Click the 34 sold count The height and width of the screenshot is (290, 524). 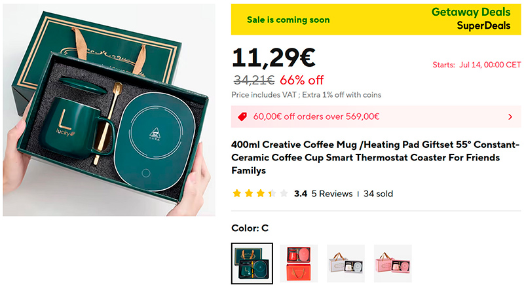[x=379, y=194]
